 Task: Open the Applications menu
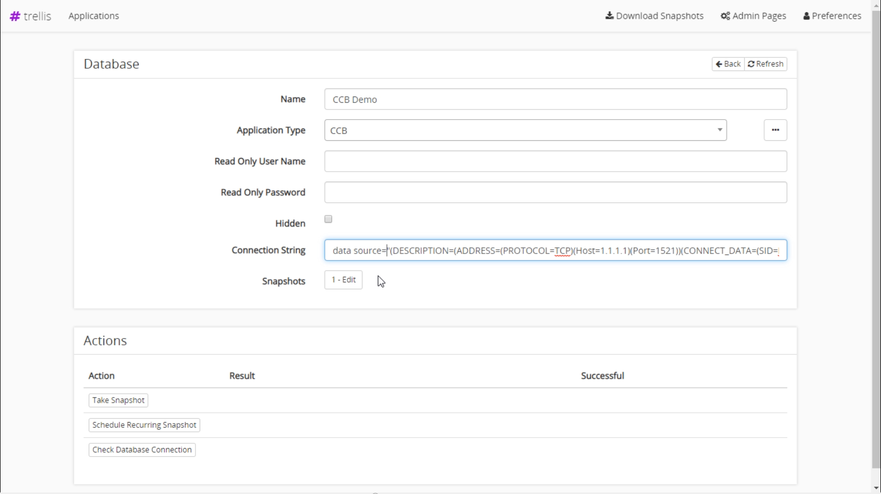click(x=94, y=16)
